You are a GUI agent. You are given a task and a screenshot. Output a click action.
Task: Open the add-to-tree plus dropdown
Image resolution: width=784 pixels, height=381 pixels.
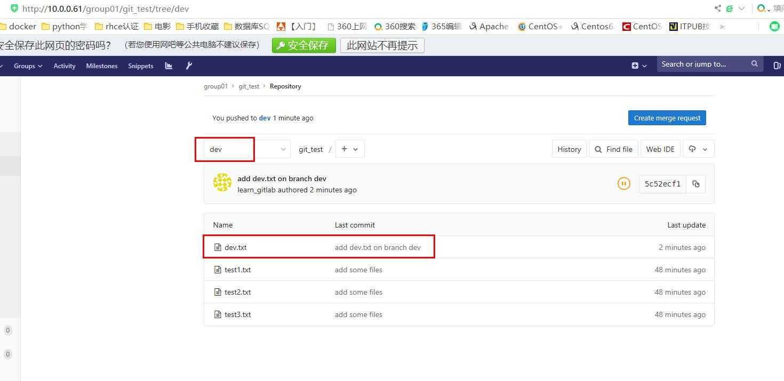coord(350,149)
